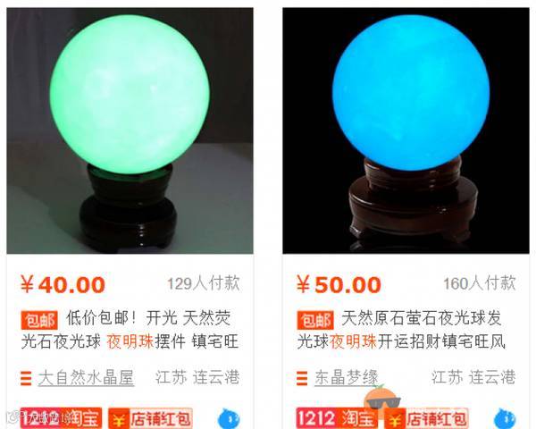Open the blue Wangwang chat icon, left product
Viewport: 536px width, 429px height.
[x=229, y=419]
